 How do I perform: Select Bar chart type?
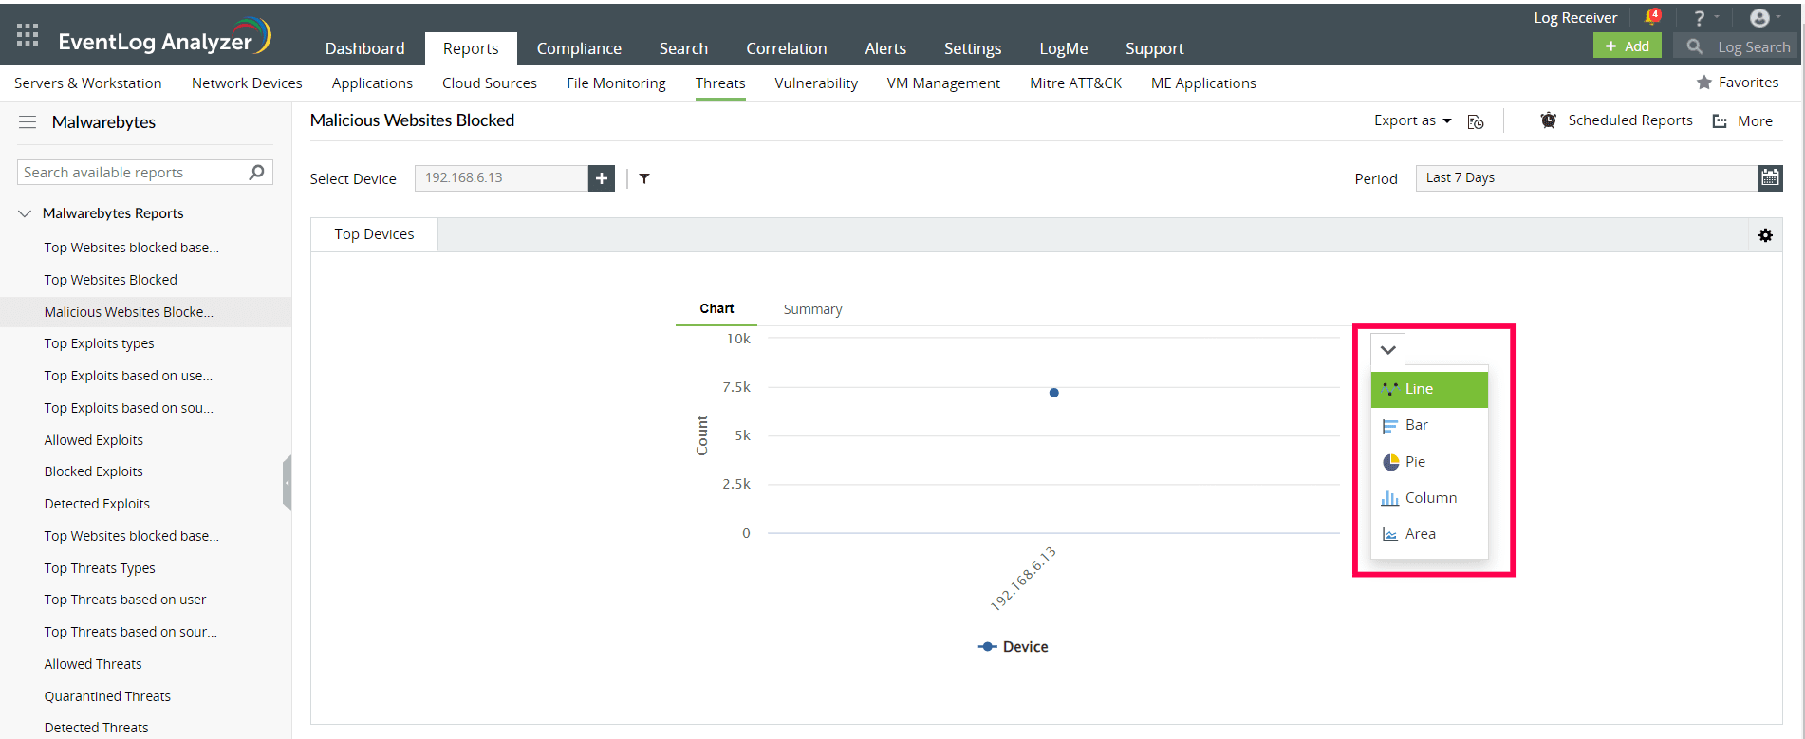click(1429, 425)
